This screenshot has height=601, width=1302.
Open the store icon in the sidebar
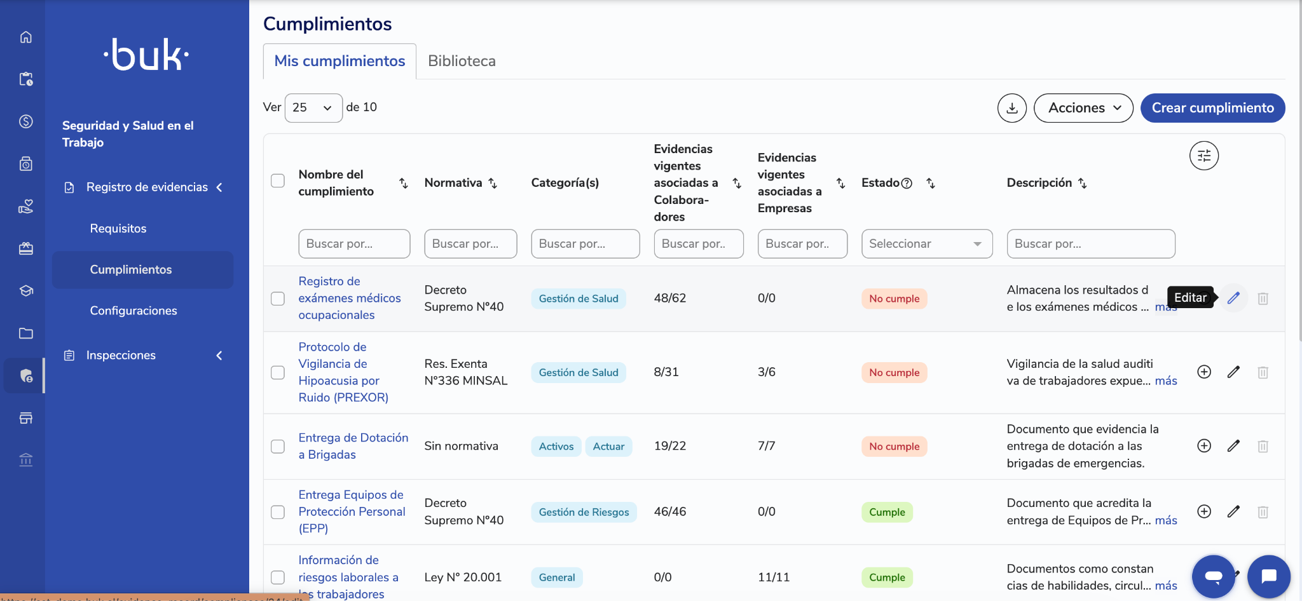(26, 418)
